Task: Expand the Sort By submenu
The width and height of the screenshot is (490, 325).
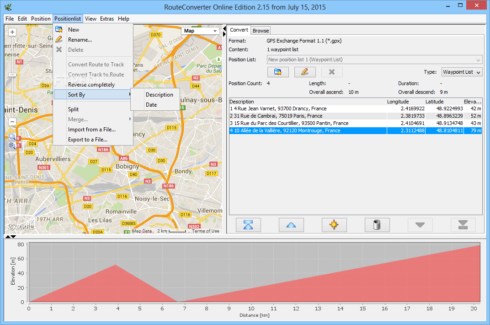Action: [x=92, y=94]
